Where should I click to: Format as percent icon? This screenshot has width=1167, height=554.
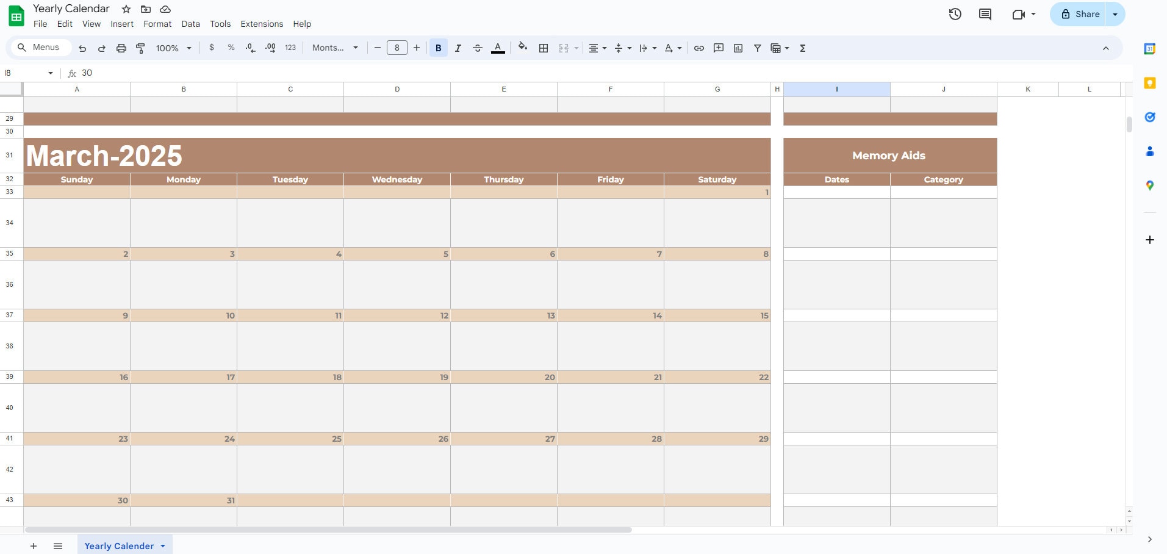point(231,48)
